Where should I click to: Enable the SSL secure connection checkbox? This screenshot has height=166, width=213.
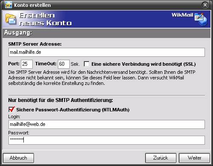(x=87, y=64)
